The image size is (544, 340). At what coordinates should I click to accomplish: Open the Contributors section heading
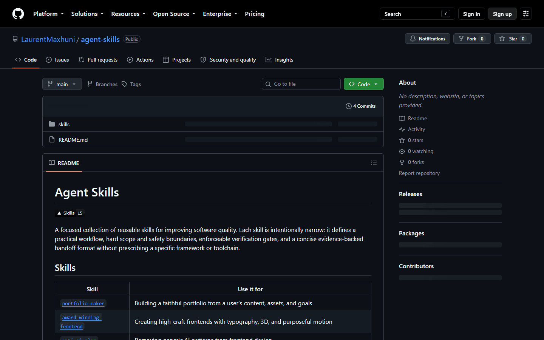pos(416,266)
